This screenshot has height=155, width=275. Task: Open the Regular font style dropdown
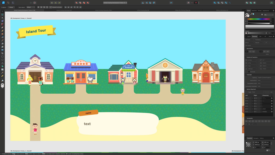259,43
